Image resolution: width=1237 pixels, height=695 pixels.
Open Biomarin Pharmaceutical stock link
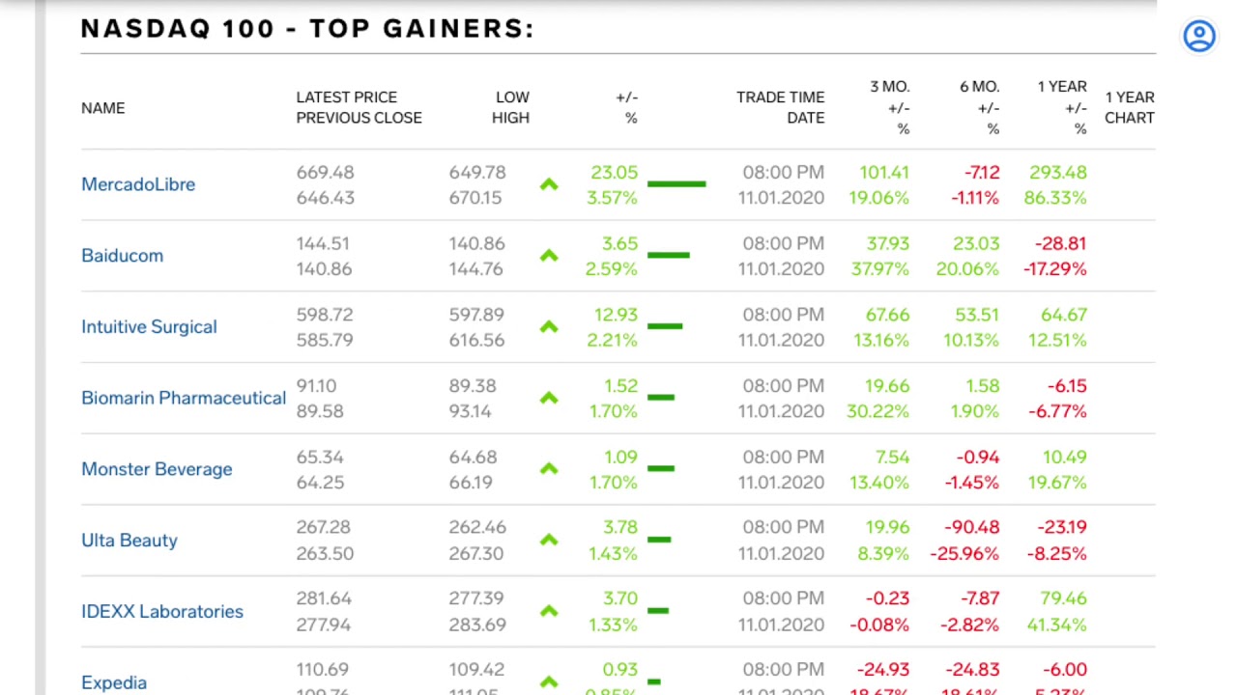(x=184, y=398)
